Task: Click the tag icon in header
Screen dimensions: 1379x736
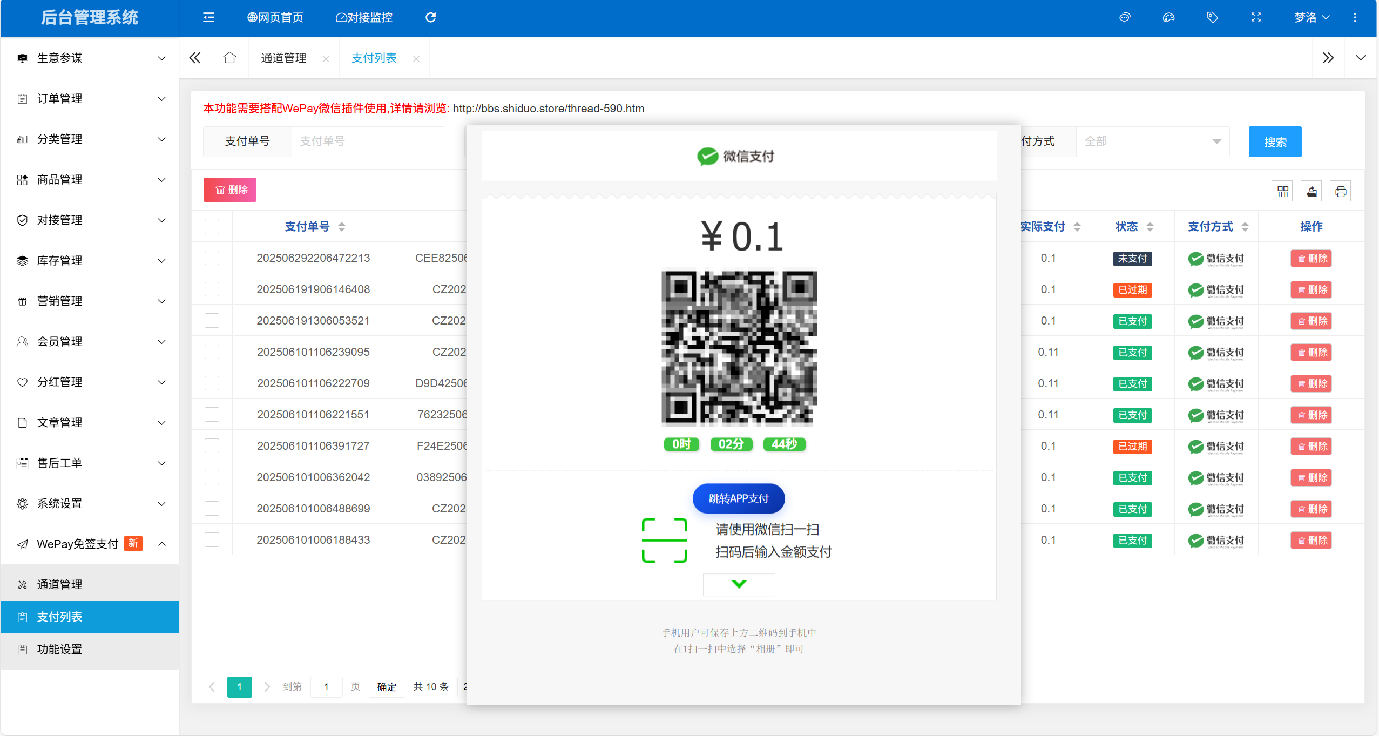Action: pyautogui.click(x=1212, y=18)
